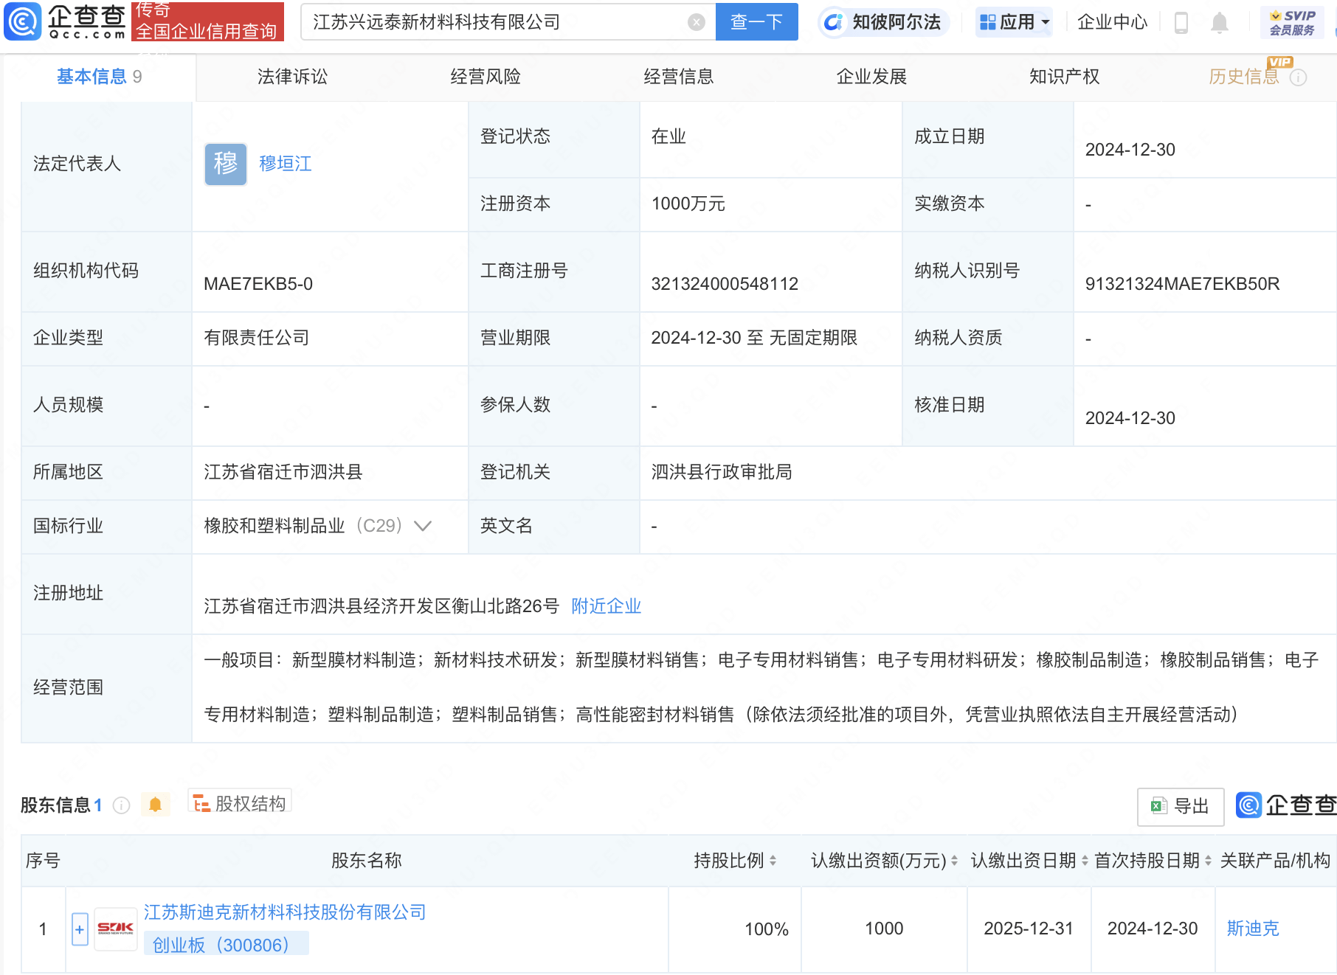Click business term 2024-12-30 至 无固定期限

754,338
